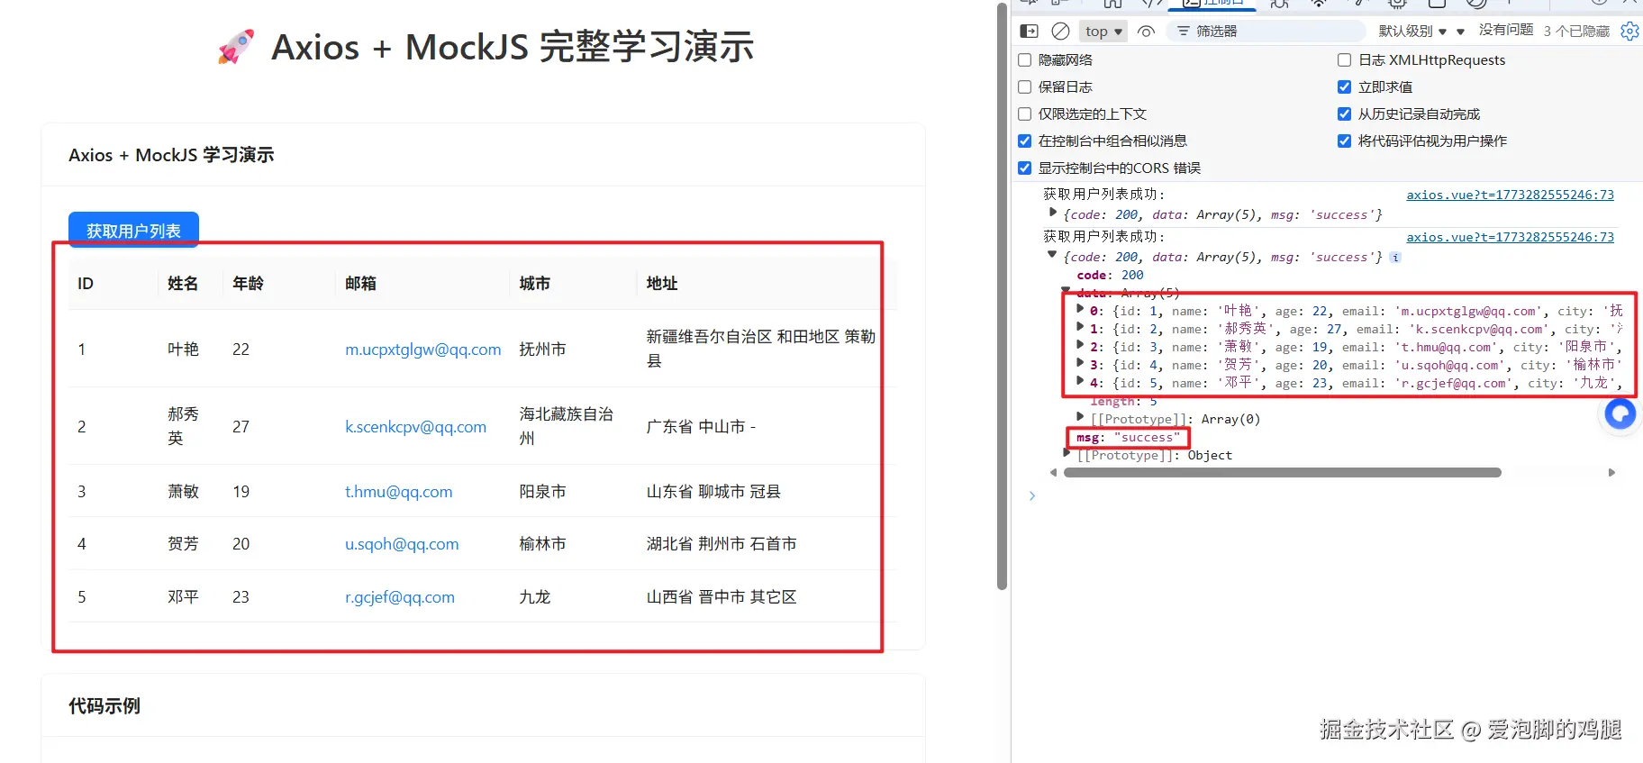Click the 城市 column header
The height and width of the screenshot is (763, 1643).
tap(535, 284)
